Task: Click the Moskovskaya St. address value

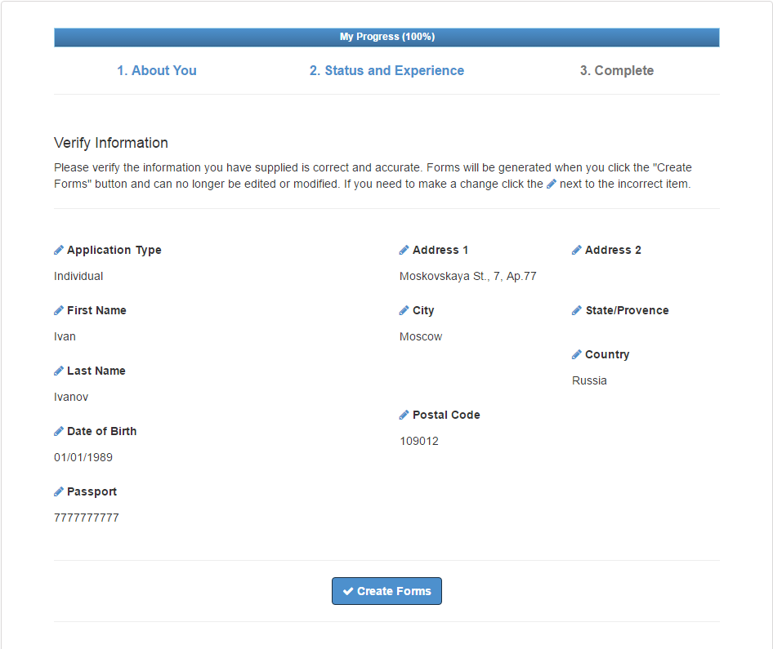Action: [468, 276]
